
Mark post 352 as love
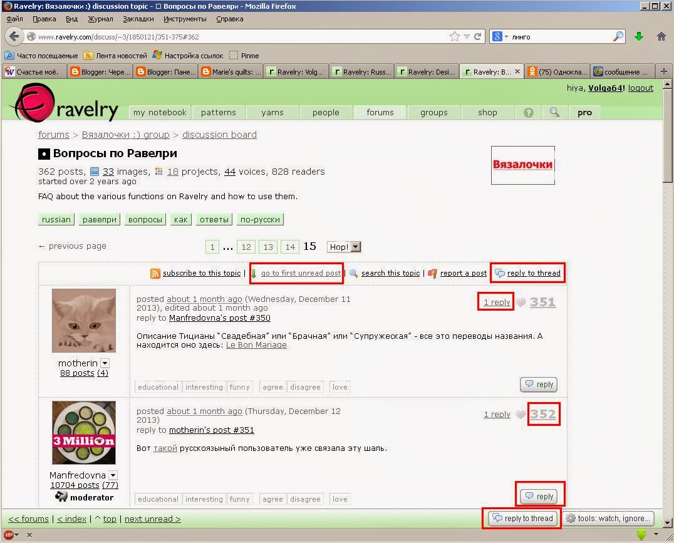click(x=340, y=499)
